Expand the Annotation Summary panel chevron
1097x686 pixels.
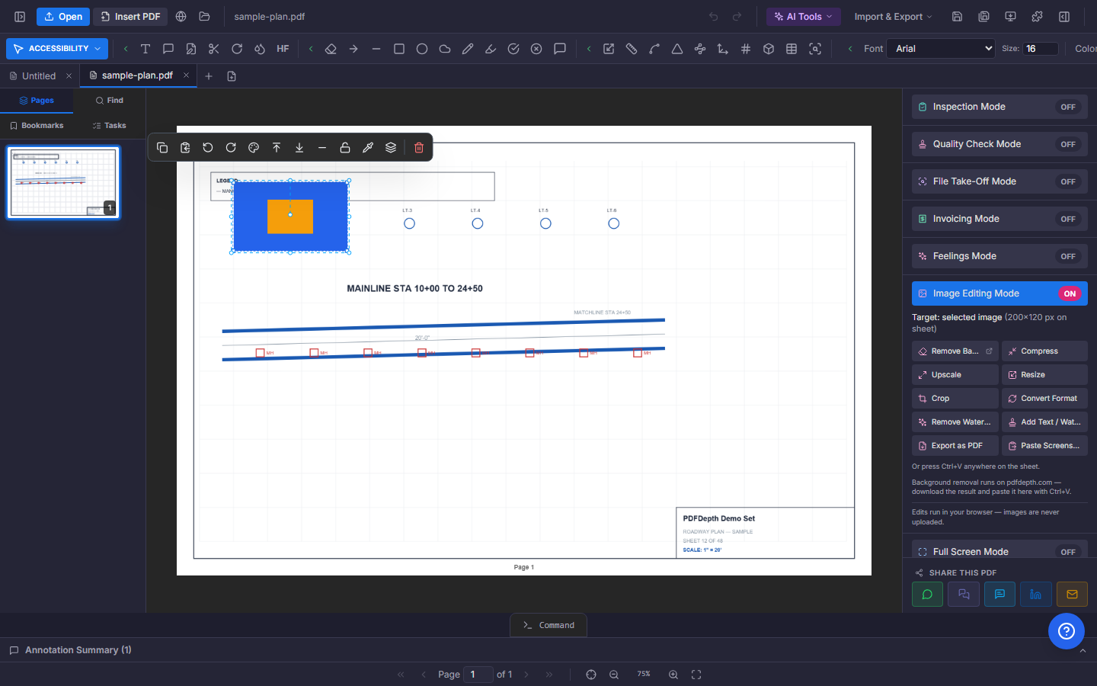1083,650
